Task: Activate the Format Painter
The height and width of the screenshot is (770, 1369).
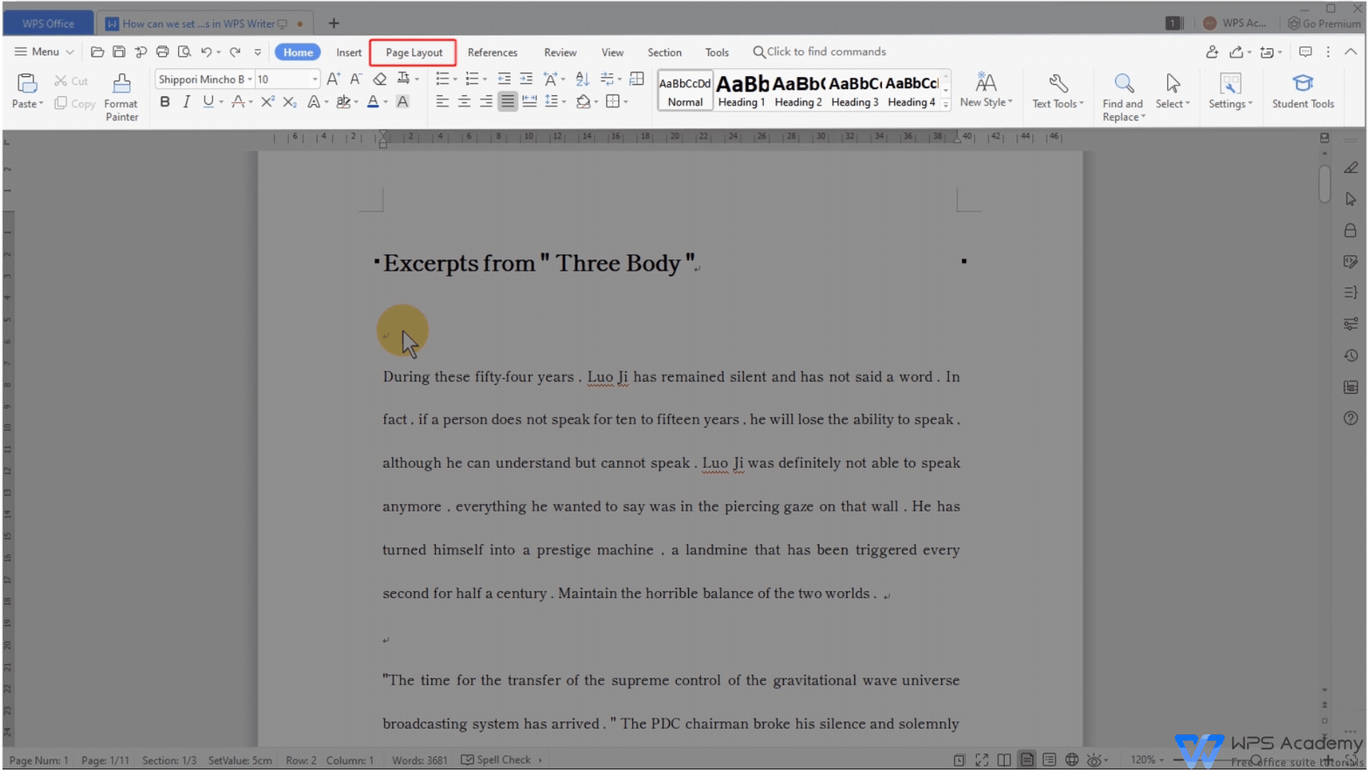Action: [x=121, y=96]
